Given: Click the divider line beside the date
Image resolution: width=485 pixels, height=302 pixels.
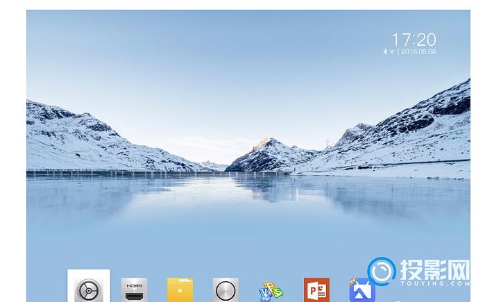Looking at the screenshot, I should [398, 51].
